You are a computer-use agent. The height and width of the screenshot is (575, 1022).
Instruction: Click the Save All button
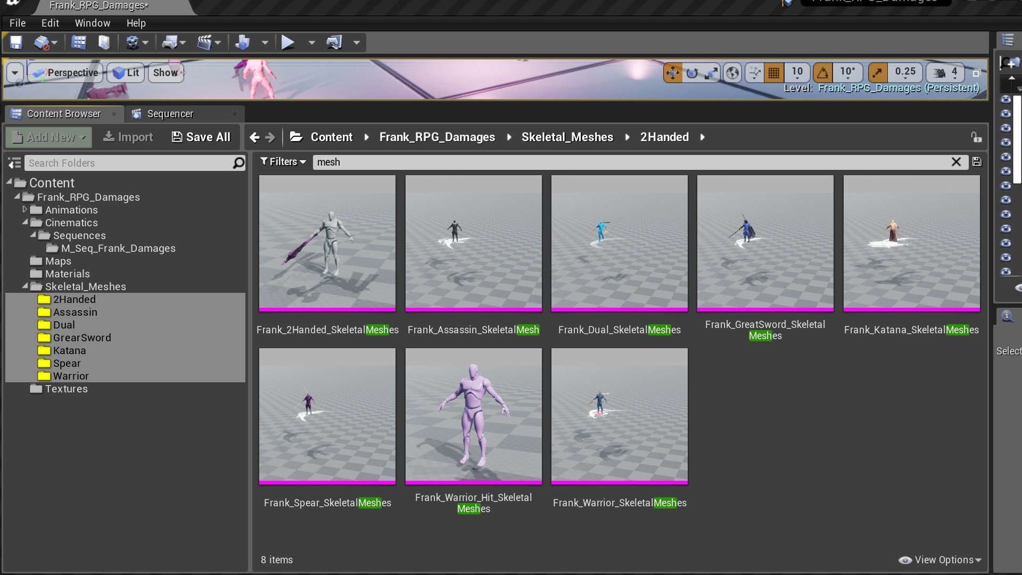point(201,137)
